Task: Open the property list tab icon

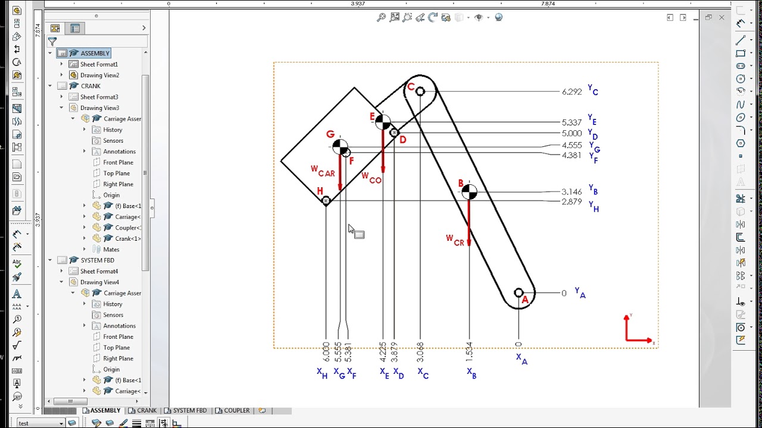Action: tap(75, 28)
